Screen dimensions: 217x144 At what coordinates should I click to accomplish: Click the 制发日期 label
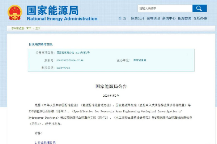tap(48, 67)
